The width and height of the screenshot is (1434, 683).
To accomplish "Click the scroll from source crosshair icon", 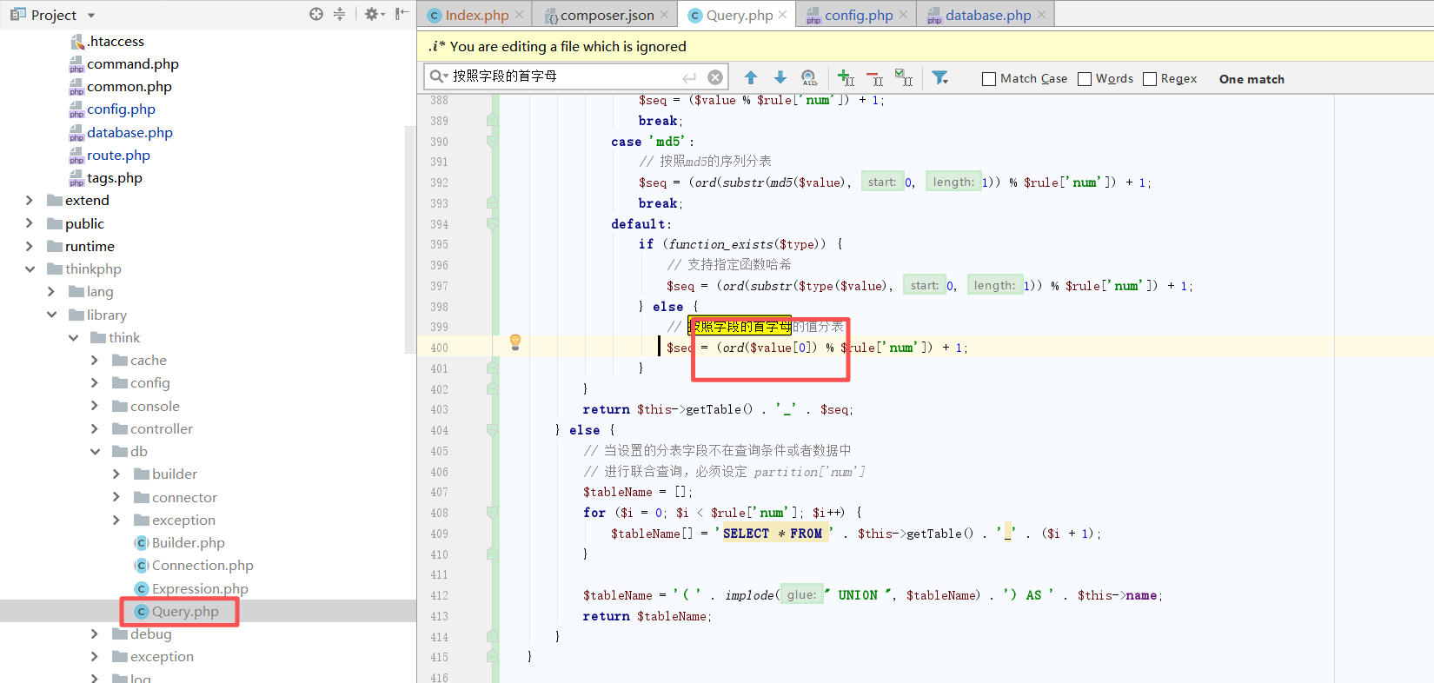I will [x=316, y=14].
